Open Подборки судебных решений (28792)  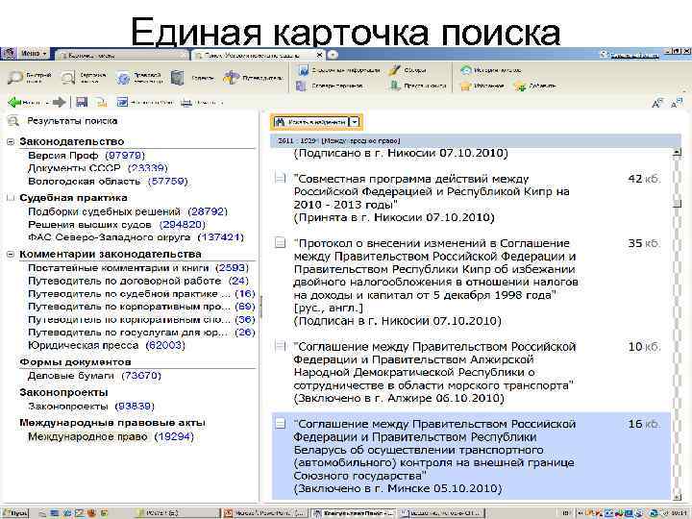[x=128, y=211]
